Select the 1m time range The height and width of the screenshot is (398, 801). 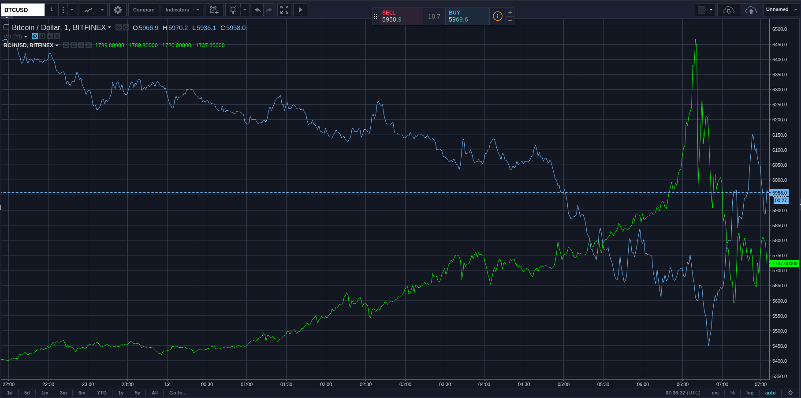45,393
